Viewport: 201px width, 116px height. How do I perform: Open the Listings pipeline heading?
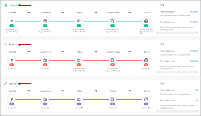point(13,5)
